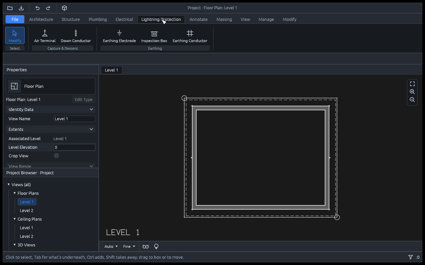Image resolution: width=425 pixels, height=265 pixels.
Task: Click the Undo arrow icon
Action: pyautogui.click(x=38, y=8)
